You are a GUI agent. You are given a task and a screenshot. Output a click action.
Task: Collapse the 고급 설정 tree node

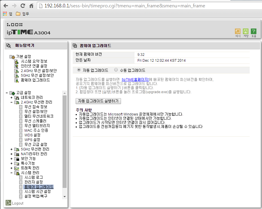pyautogui.click(x=7, y=93)
